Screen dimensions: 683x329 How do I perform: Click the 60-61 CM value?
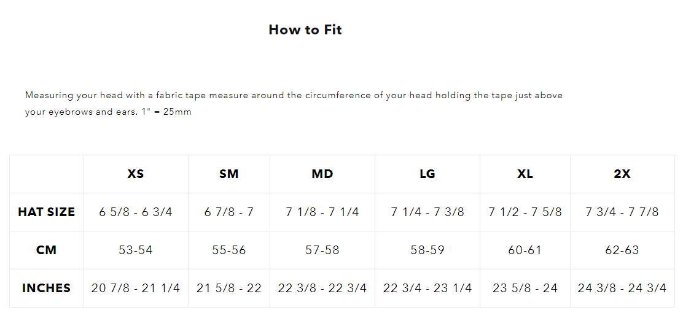(525, 250)
